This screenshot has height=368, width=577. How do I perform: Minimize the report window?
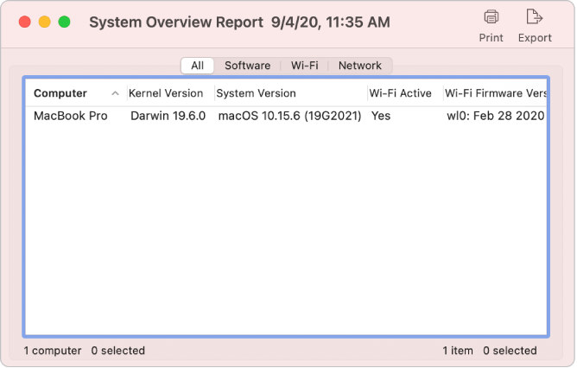tap(44, 22)
